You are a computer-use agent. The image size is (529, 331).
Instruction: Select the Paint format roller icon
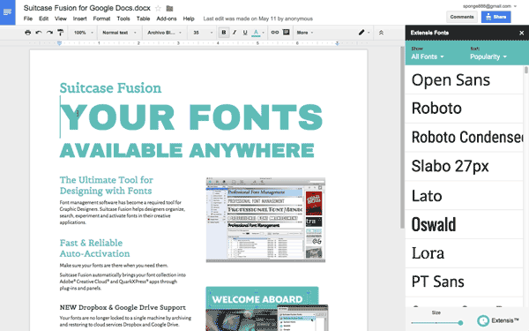tap(60, 33)
